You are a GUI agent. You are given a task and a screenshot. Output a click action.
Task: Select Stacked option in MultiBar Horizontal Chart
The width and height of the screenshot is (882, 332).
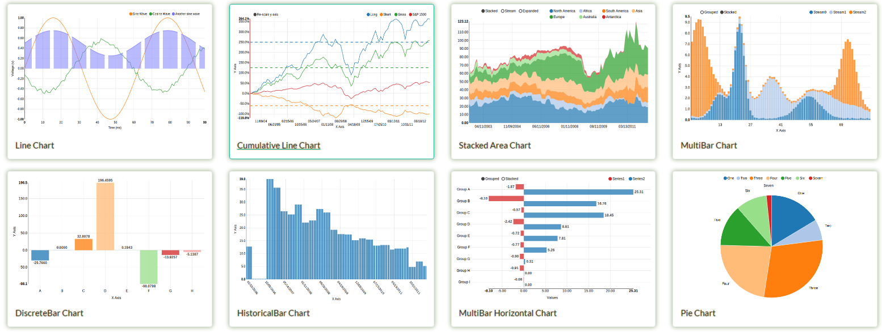point(503,178)
